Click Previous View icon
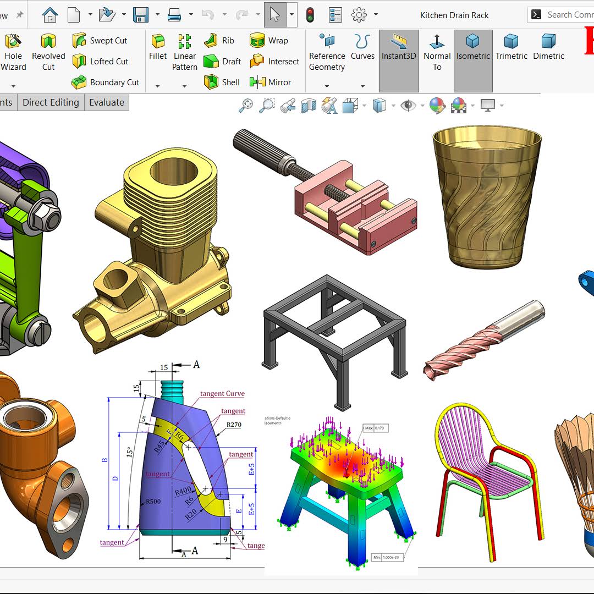594x594 pixels. [288, 105]
